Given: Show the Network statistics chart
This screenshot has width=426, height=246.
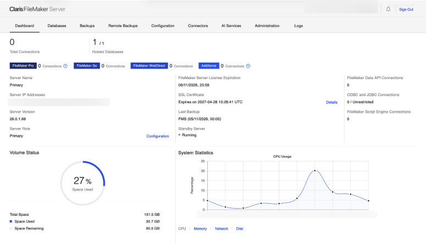Looking at the screenshot, I should [222, 228].
